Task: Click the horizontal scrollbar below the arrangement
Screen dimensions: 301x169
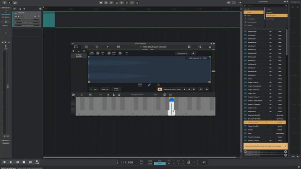Action: 140,157
